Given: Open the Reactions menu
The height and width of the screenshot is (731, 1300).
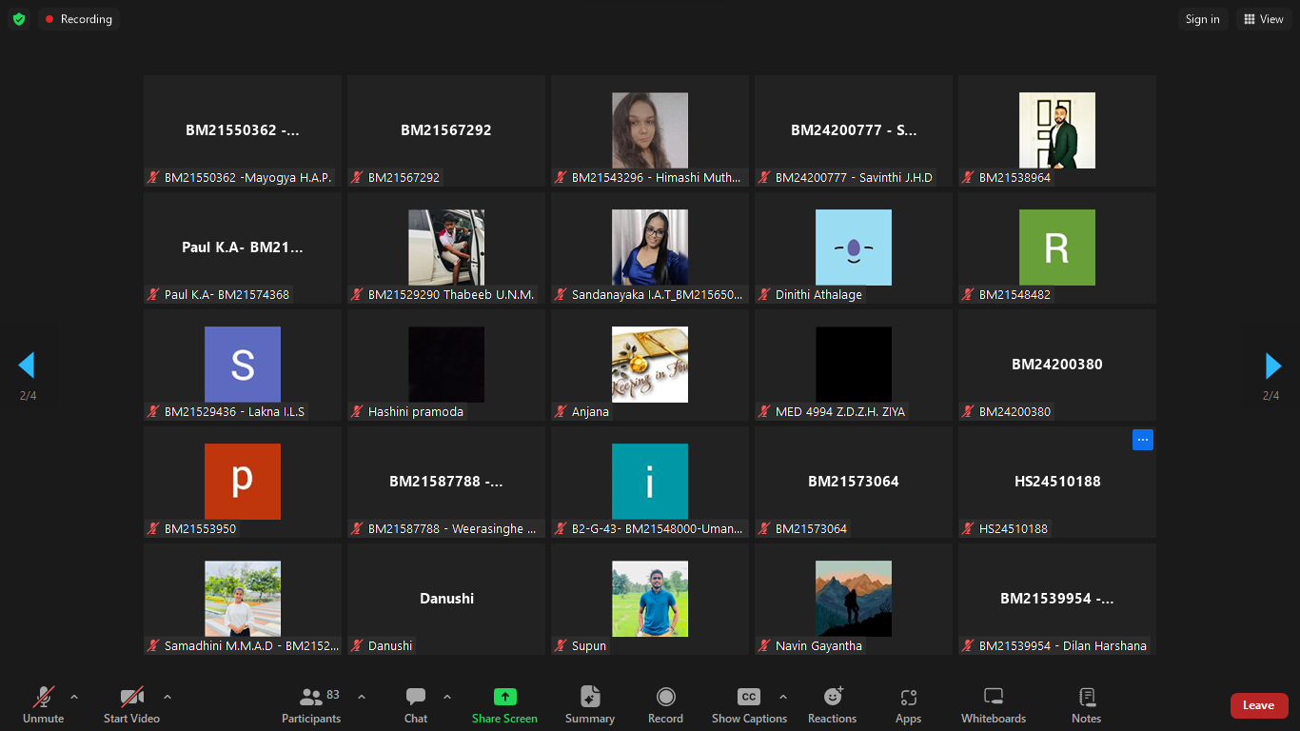Looking at the screenshot, I should click(833, 705).
